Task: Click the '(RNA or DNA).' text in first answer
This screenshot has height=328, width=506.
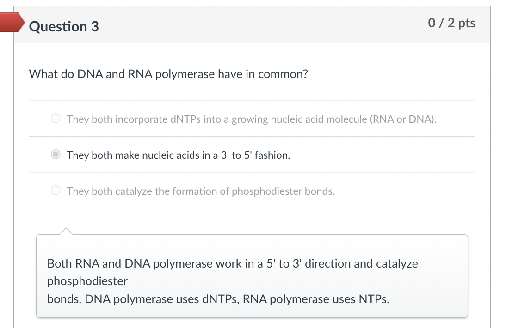Action: [403, 119]
